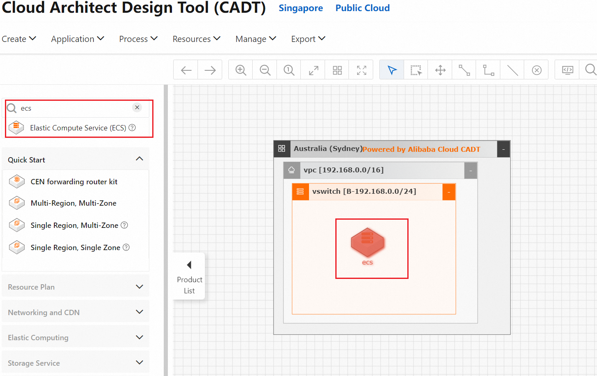Screen dimensions: 597x376
Task: Open the Resources menu
Action: [196, 39]
